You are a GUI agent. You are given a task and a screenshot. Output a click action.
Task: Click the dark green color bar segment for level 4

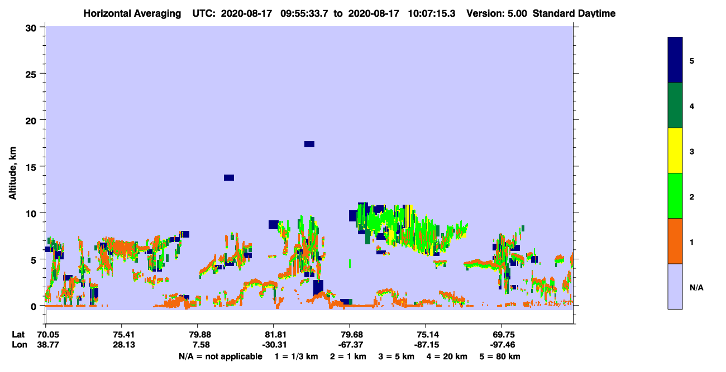675,105
